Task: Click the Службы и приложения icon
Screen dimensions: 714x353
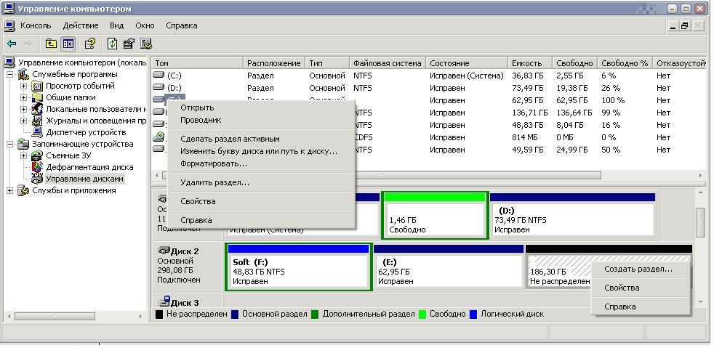Action: coord(23,190)
